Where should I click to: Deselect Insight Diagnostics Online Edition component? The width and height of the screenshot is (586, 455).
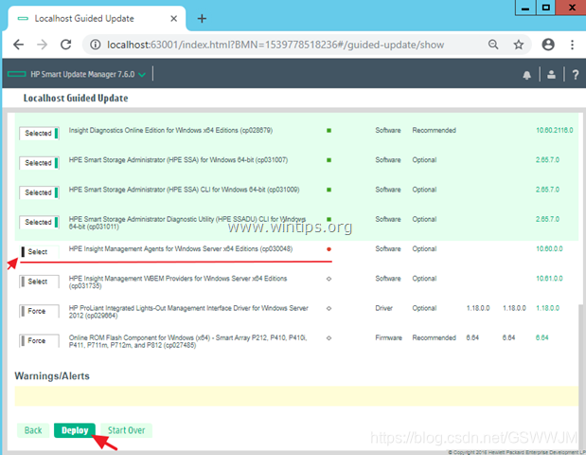coord(39,134)
